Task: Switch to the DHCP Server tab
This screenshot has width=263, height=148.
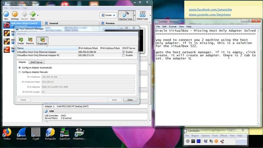Action: 37,62
